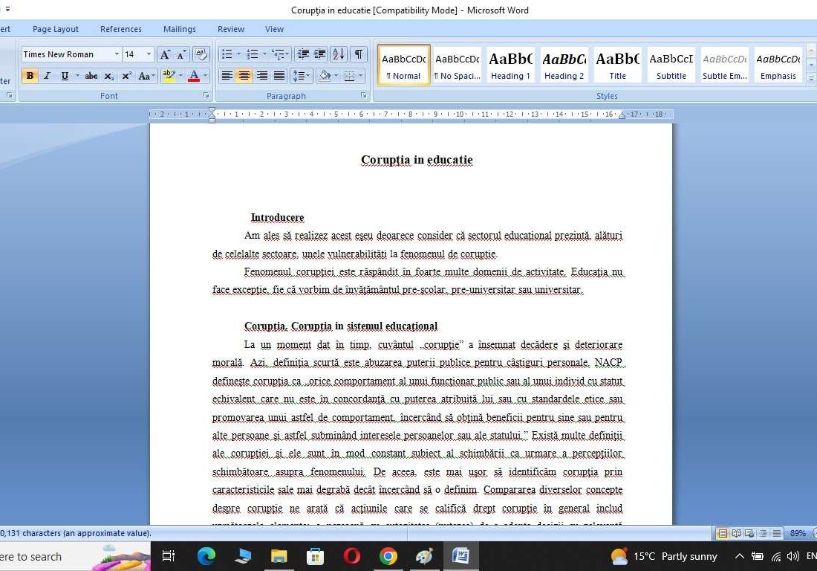Open the line spacing dropdown

pyautogui.click(x=300, y=75)
